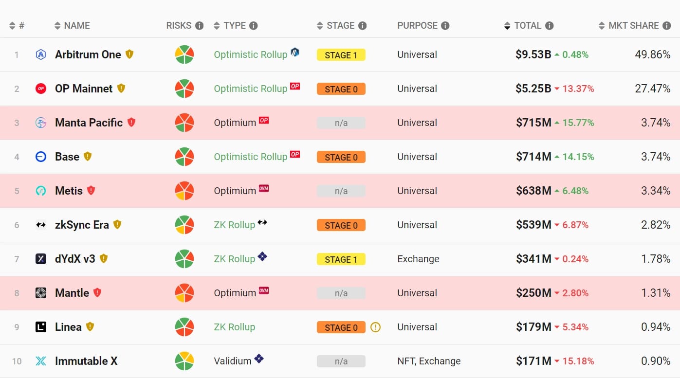Click the STAGE 0 badge for zkSync Era
680x378 pixels.
pos(341,225)
